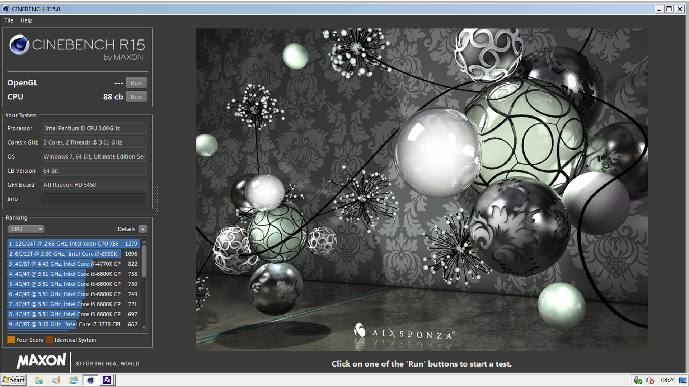Run the OpenGL benchmark
Screen dimensions: 689x387
click(x=136, y=83)
